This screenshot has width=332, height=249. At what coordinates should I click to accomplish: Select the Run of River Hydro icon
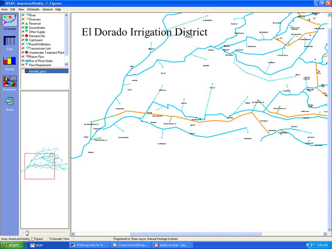(27, 61)
